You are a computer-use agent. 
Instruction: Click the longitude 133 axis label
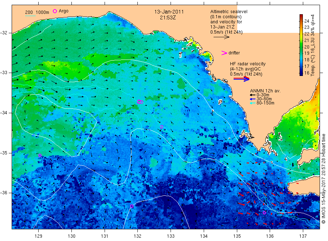click(171, 236)
